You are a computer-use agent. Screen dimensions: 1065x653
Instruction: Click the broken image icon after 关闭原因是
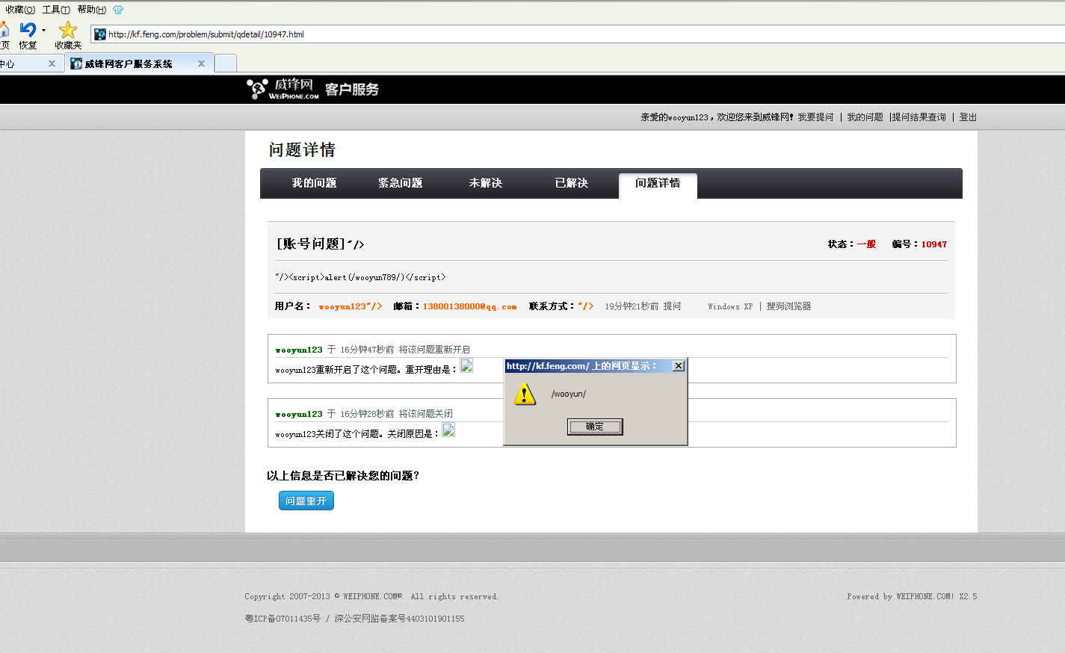[x=448, y=430]
